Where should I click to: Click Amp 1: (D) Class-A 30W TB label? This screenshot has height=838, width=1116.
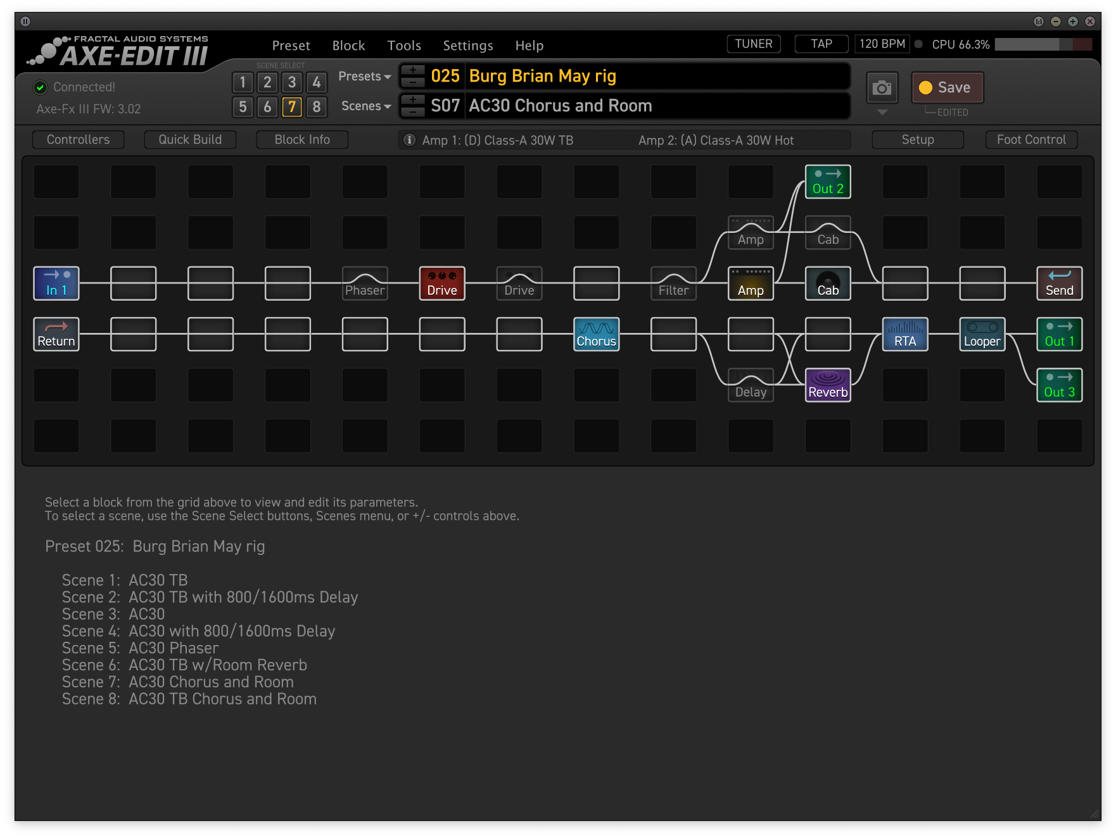coord(498,141)
